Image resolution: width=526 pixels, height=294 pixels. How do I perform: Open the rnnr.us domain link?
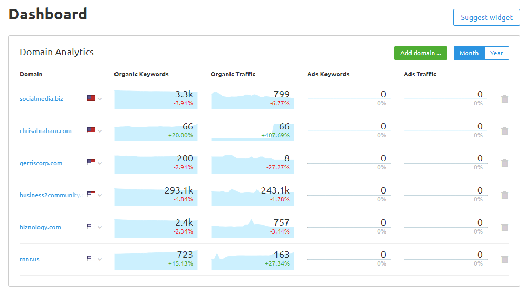(29, 259)
